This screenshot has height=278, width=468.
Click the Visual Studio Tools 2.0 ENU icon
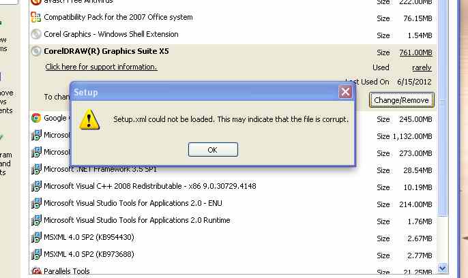[36, 203]
